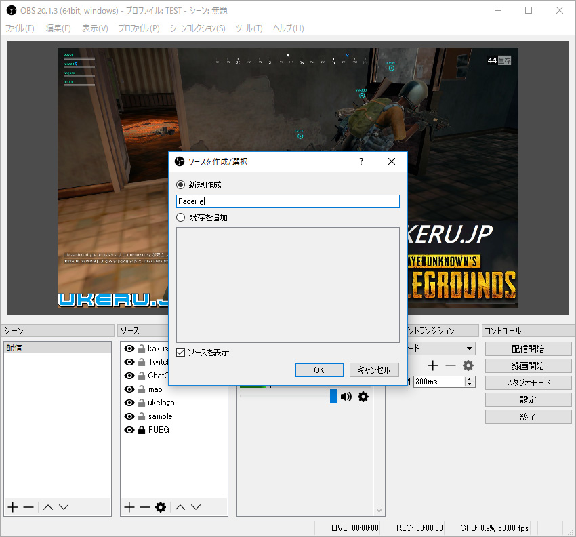This screenshot has width=576, height=537.
Task: Click the キャンセル button
Action: click(x=374, y=370)
